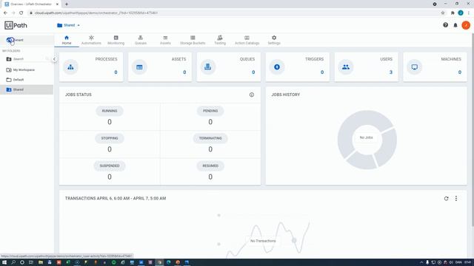Go to the Queues tab
This screenshot has height=266, width=474.
(x=141, y=40)
